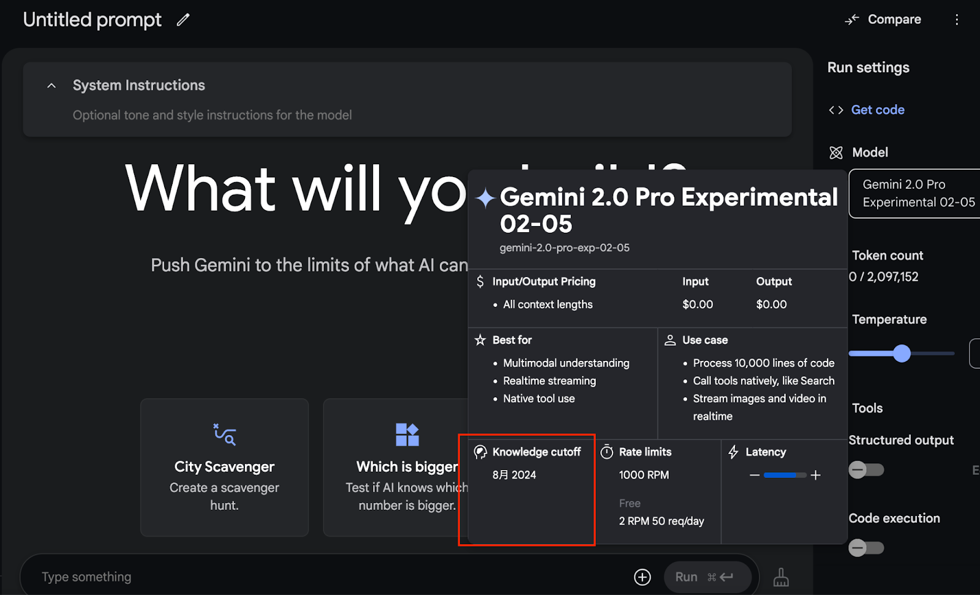
Task: Click the Model sparkle icon in Run settings
Action: click(x=836, y=152)
